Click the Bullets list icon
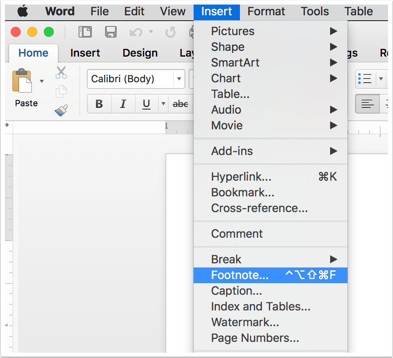The height and width of the screenshot is (358, 393). 365,79
